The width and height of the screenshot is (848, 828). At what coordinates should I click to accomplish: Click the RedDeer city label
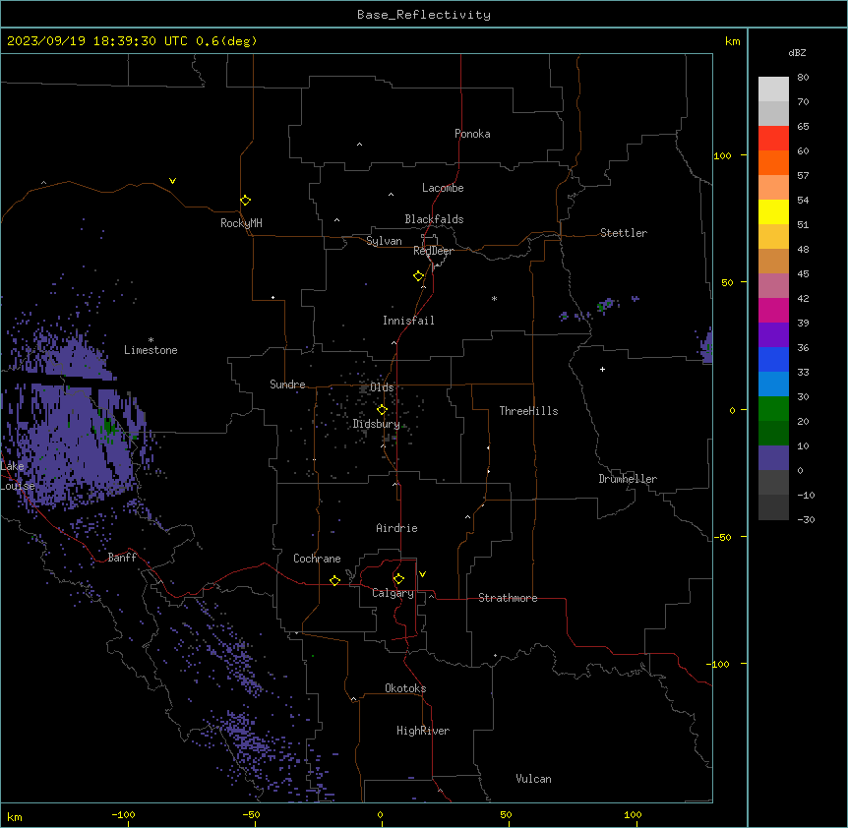(433, 251)
